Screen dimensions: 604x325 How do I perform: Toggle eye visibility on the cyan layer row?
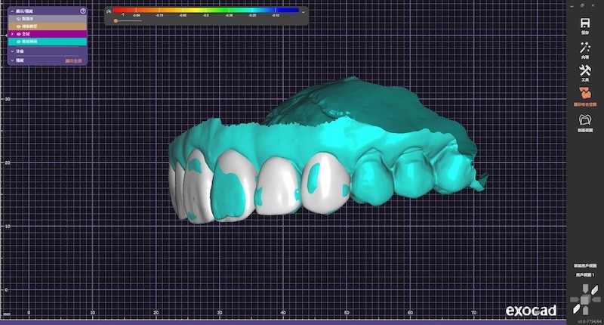pos(18,42)
